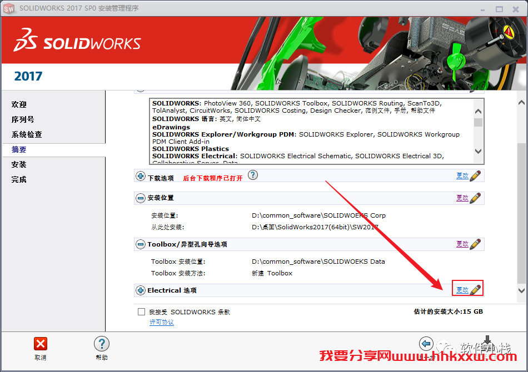Go to 序列号 step in sidebar

pos(23,119)
